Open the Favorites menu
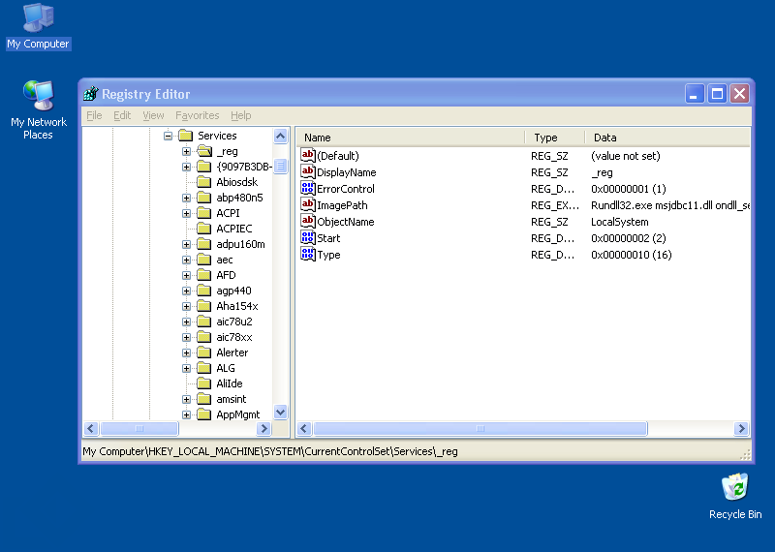The height and width of the screenshot is (552, 775). (x=198, y=115)
